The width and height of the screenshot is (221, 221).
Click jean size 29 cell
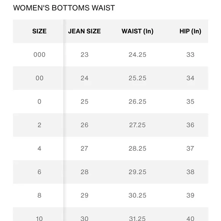click(85, 195)
